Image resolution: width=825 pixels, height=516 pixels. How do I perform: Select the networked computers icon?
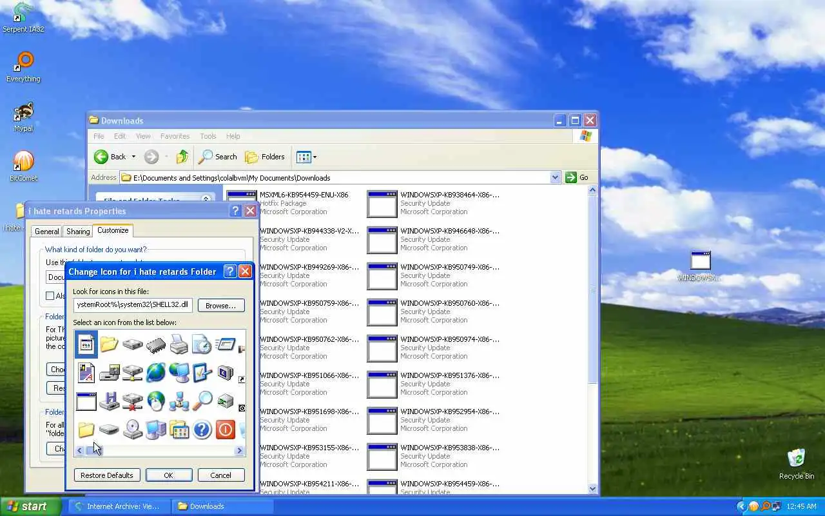(179, 401)
